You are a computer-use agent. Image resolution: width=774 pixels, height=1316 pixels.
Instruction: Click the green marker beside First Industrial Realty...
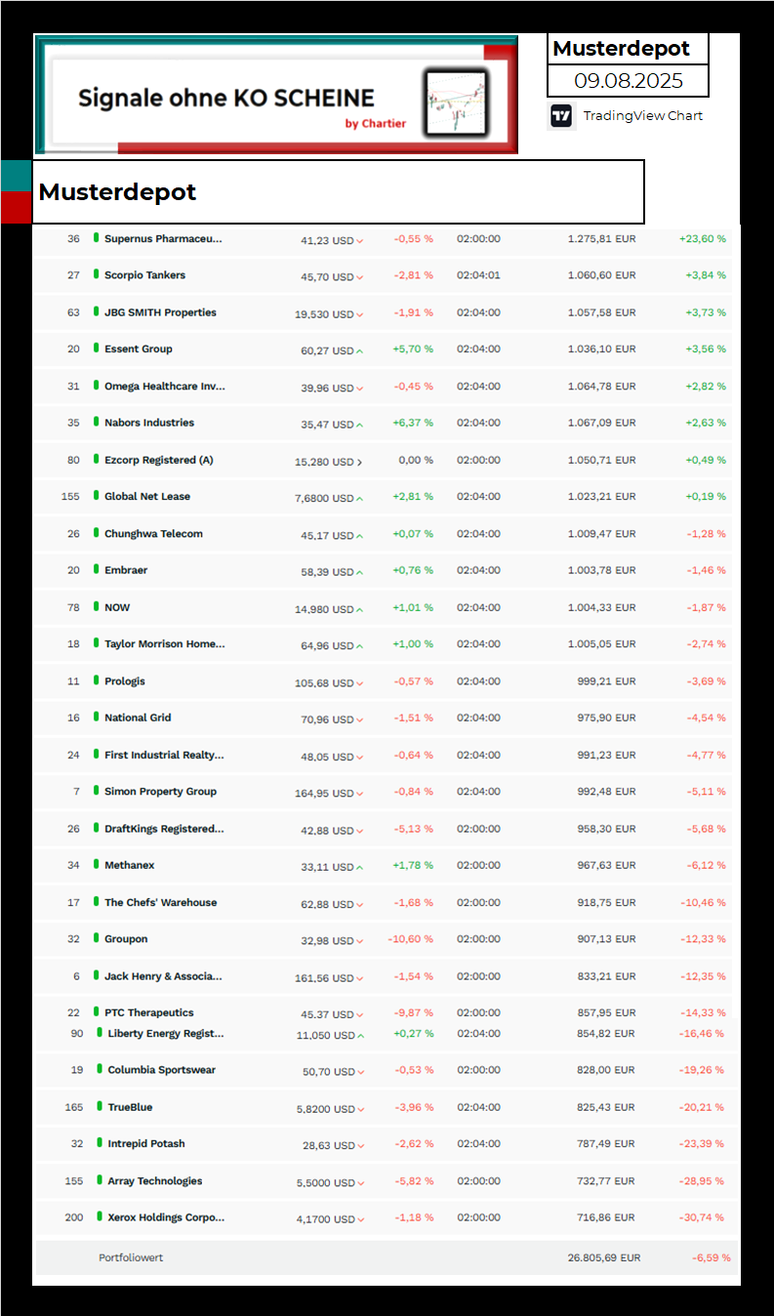(96, 754)
